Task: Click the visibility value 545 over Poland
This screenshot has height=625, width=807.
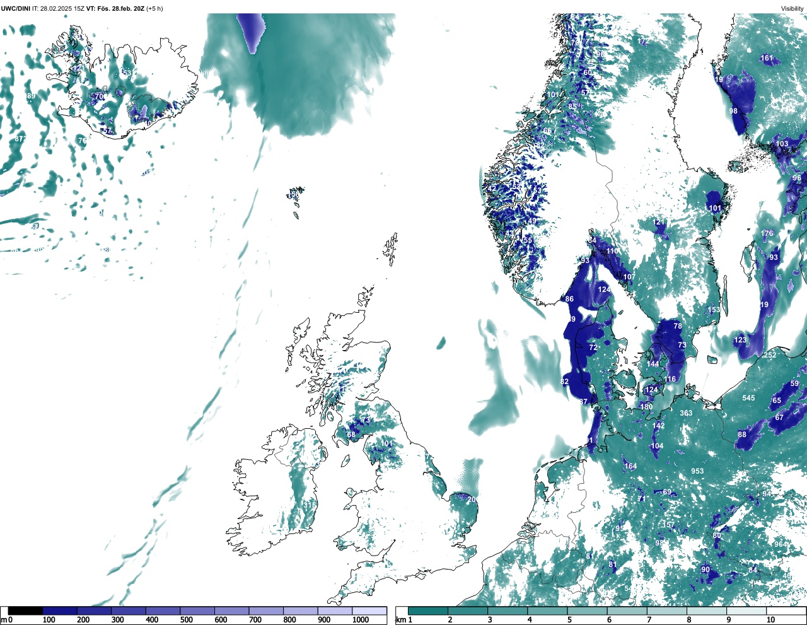Action: pos(748,398)
